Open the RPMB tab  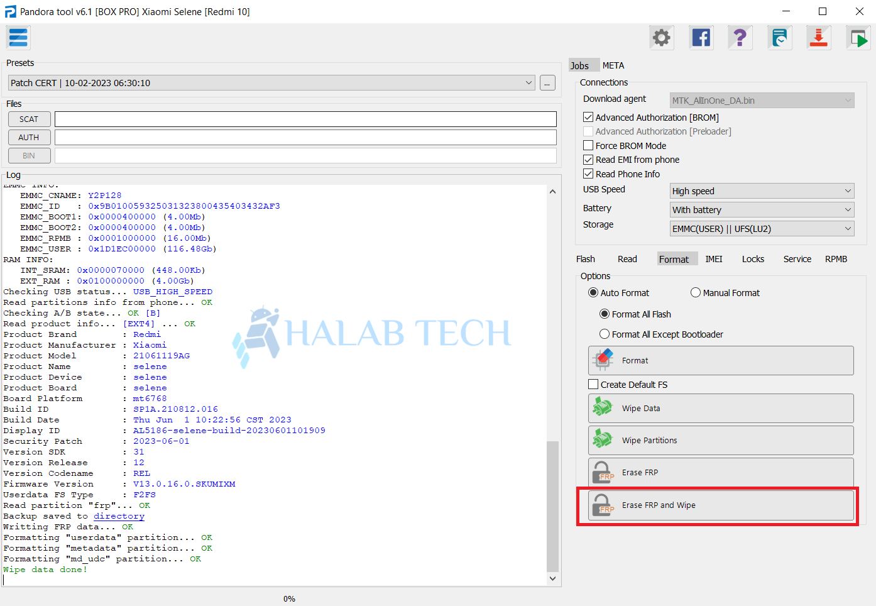(836, 259)
